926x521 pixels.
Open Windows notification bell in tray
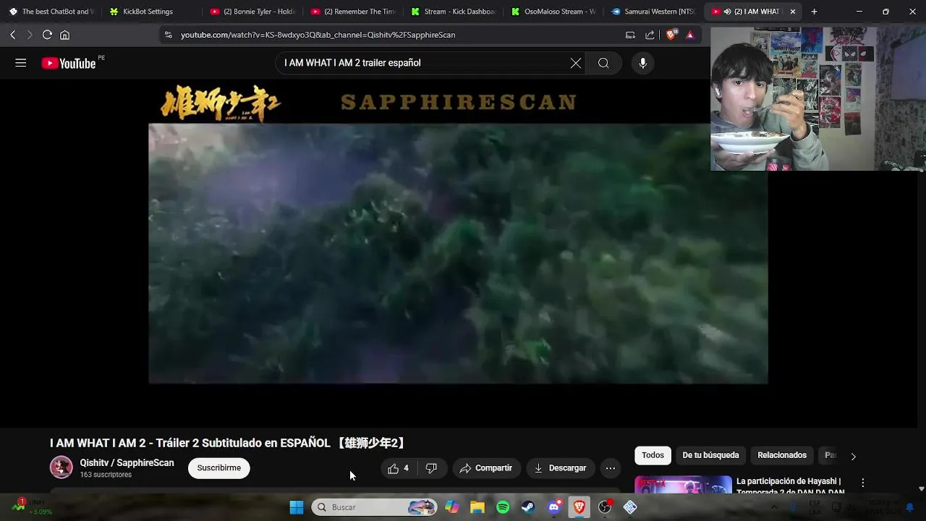[x=909, y=507]
